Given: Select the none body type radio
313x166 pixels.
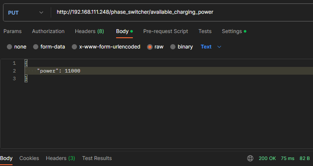Looking at the screenshot, I should [x=9, y=47].
